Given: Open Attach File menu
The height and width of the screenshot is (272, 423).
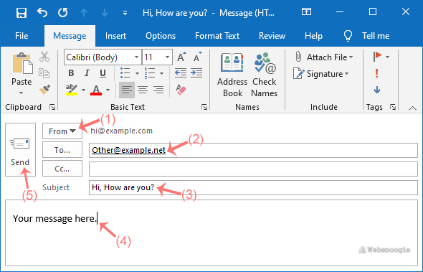Looking at the screenshot, I should [324, 57].
